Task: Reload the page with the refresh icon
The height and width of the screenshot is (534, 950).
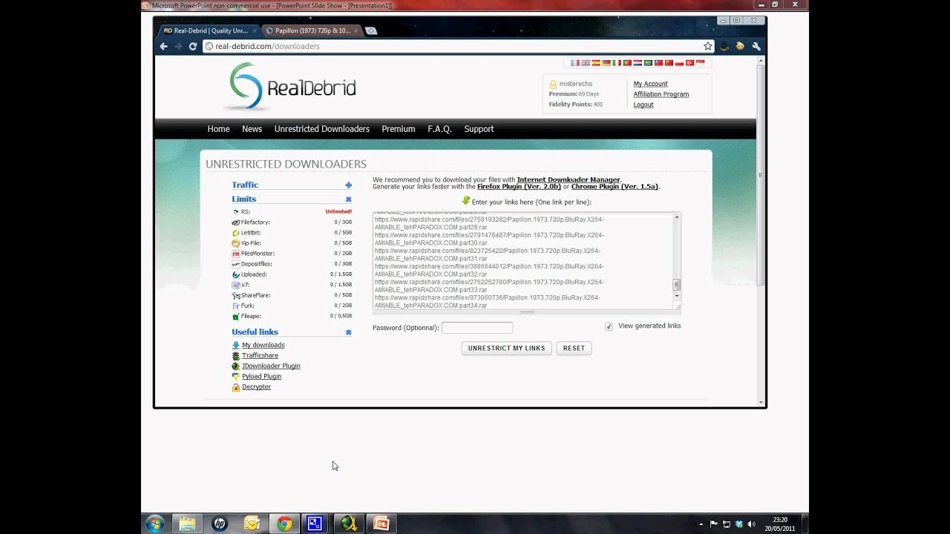Action: pyautogui.click(x=192, y=46)
